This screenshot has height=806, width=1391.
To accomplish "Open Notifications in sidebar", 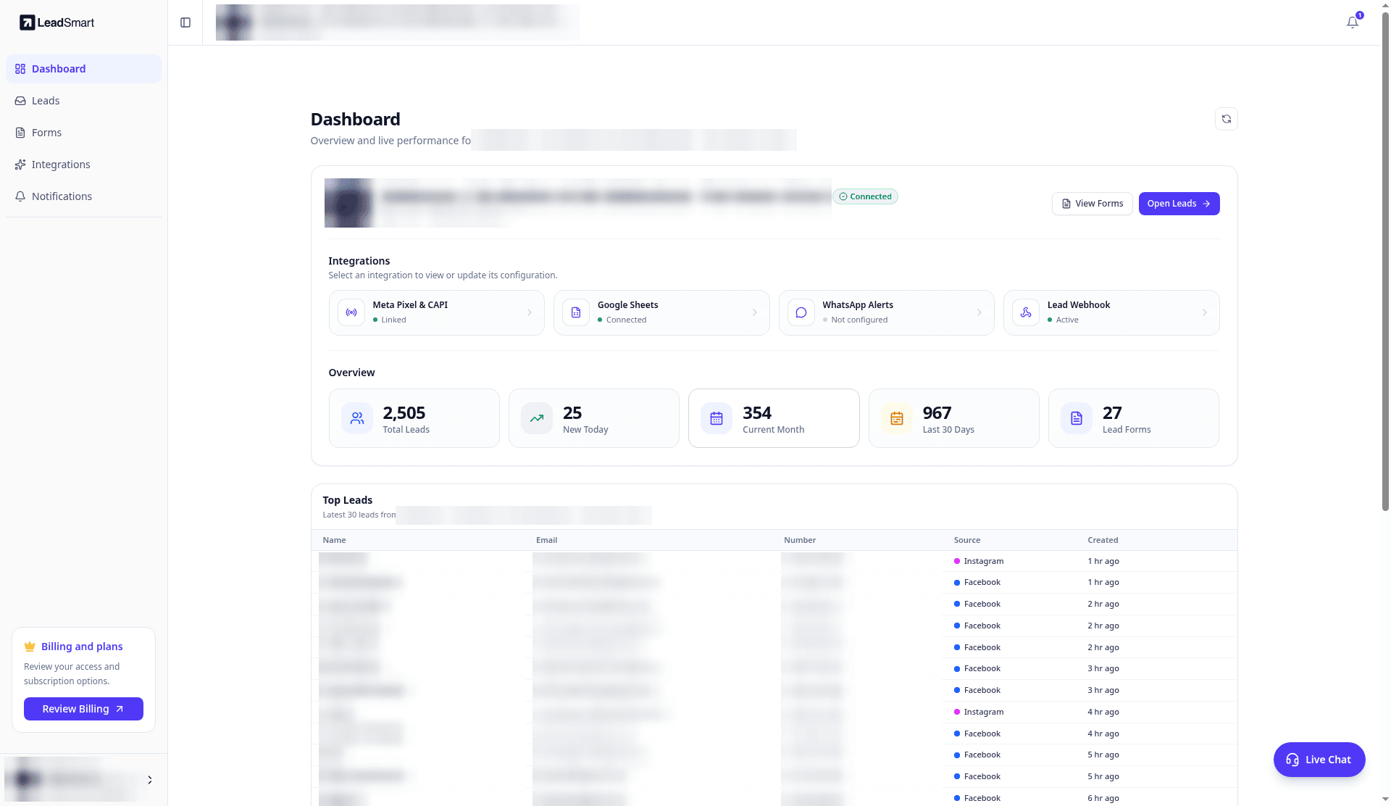I will click(83, 196).
